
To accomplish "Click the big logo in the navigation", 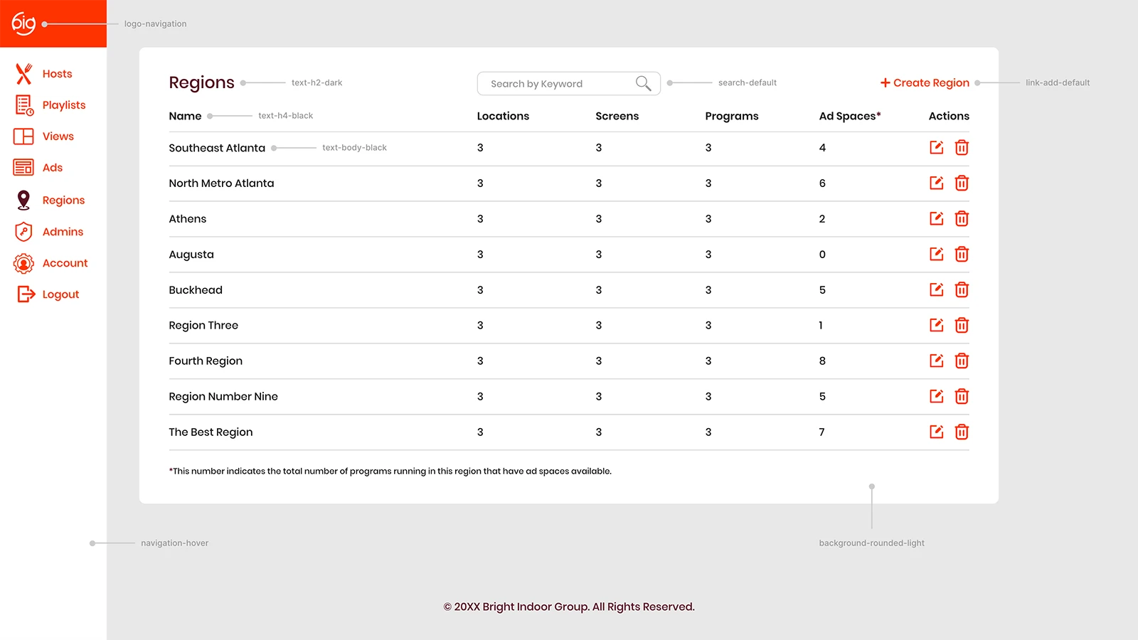I will point(23,23).
